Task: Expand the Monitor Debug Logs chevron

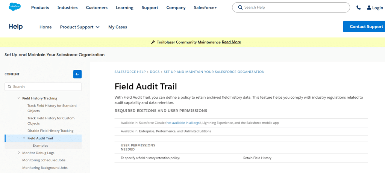Action: (19, 153)
